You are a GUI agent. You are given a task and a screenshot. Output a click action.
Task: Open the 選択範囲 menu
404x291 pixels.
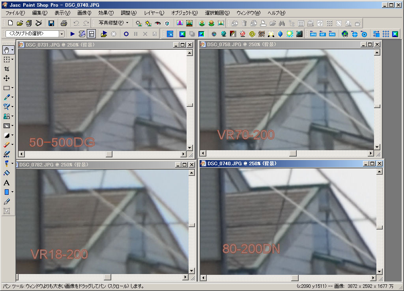coord(217,13)
